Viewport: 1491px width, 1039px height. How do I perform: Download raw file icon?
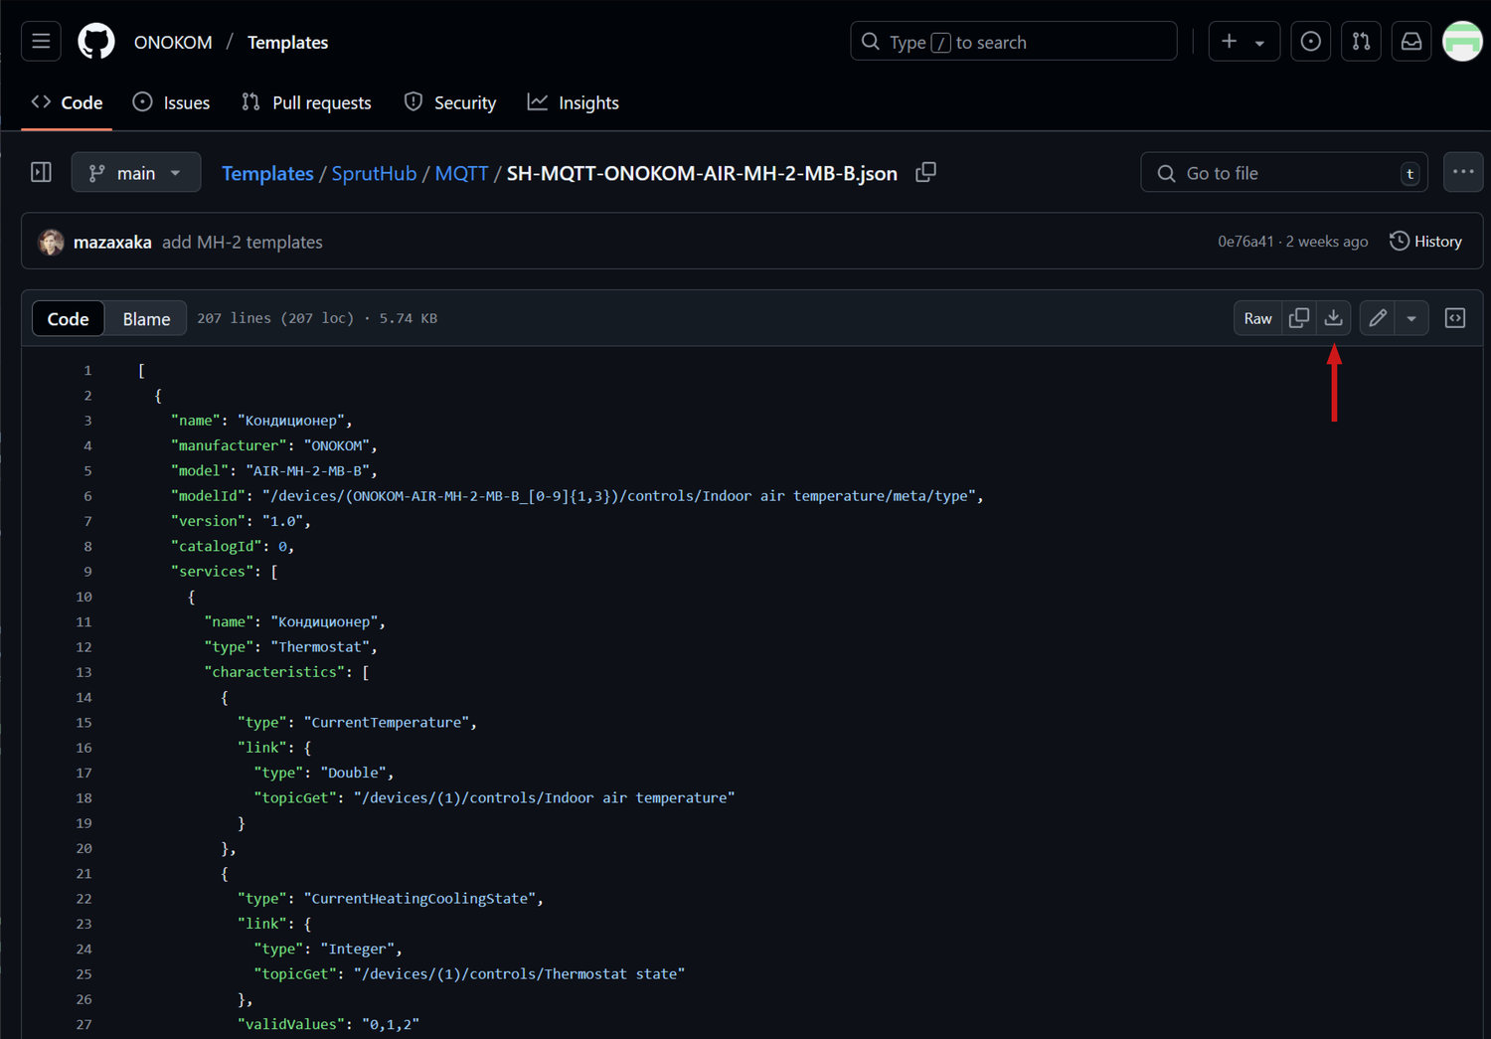(x=1333, y=318)
